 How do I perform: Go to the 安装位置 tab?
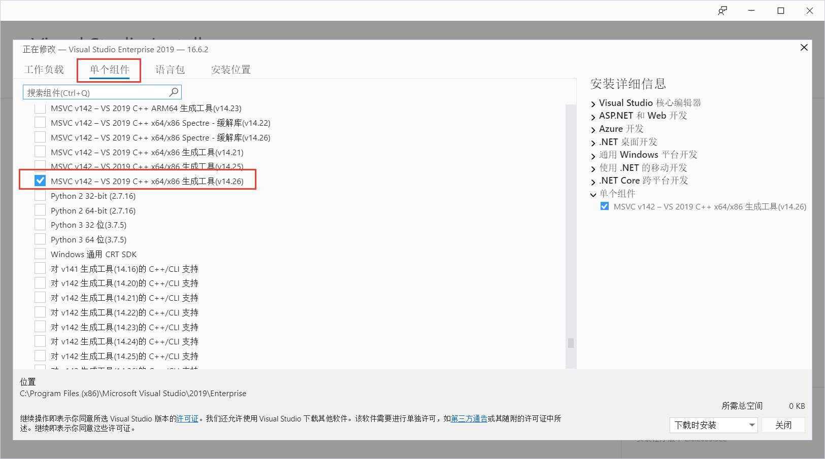(231, 69)
